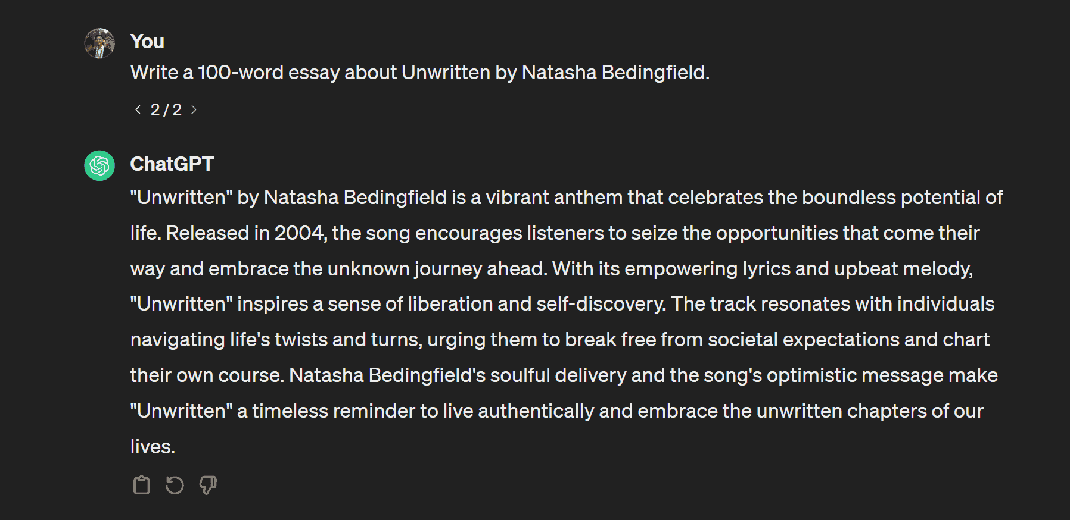Click the "ChatGPT" sender name
Viewport: 1070px width, 520px height.
172,164
